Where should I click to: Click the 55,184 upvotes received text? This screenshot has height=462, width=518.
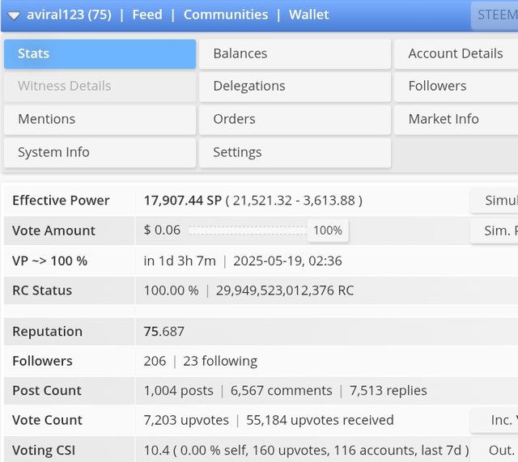tap(320, 420)
